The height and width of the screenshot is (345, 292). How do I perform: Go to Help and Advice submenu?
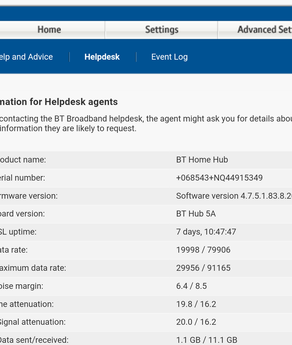pos(26,57)
